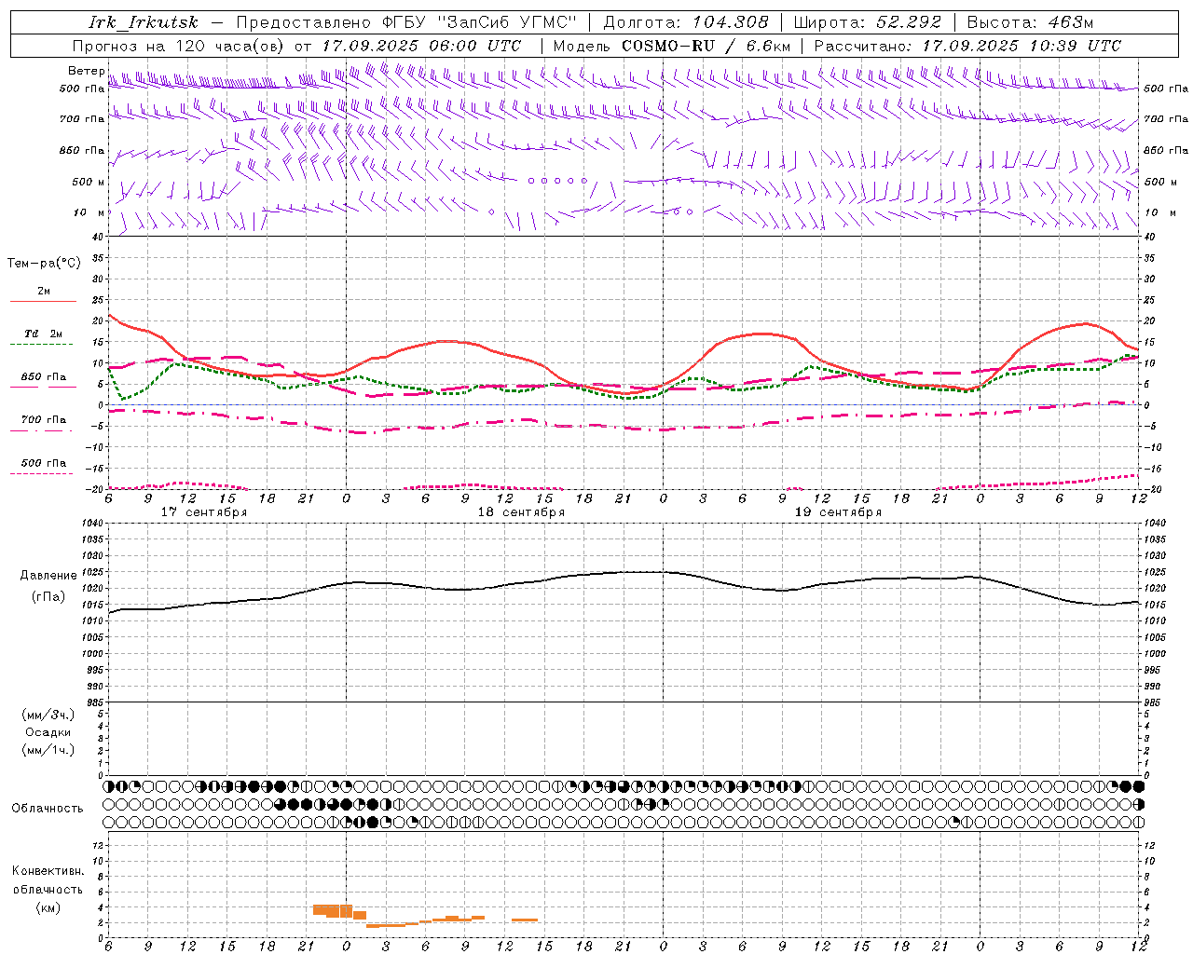
Task: Click the tallest orange convective cloud bar
Action: coord(346,910)
